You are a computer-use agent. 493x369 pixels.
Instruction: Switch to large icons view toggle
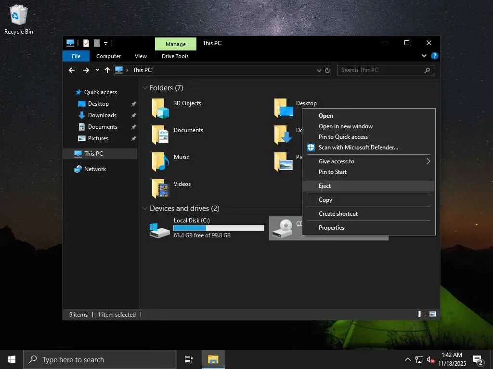433,314
